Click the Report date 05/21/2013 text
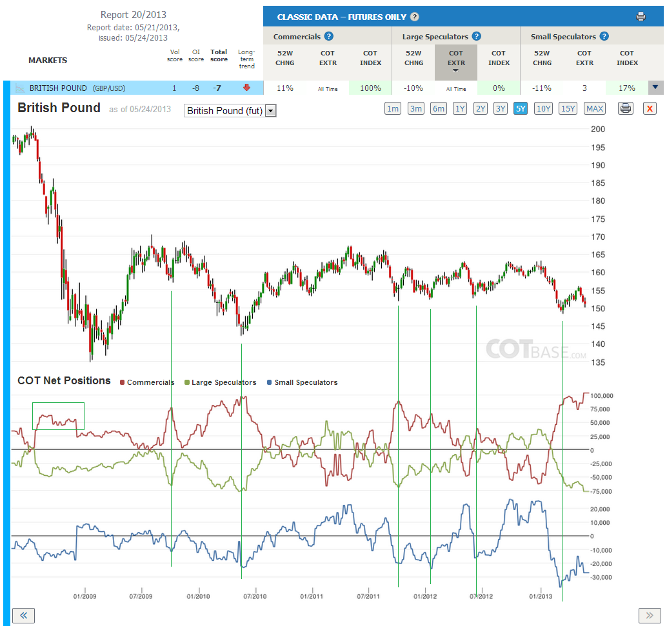Viewport: 667px width, 626px height. 133,27
